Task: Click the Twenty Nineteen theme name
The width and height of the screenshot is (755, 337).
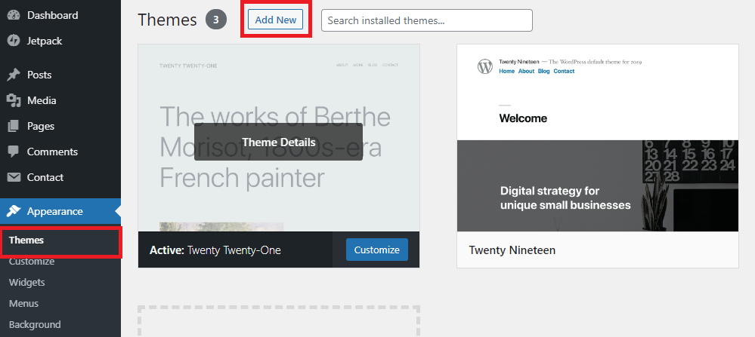Action: click(512, 250)
